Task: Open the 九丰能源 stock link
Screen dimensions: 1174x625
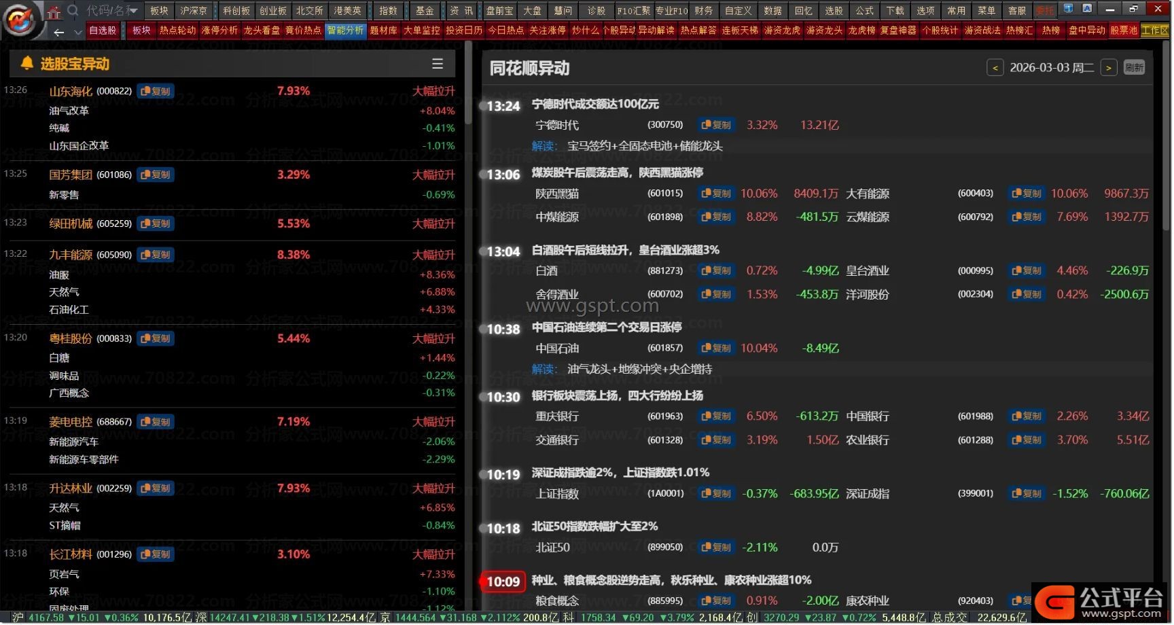Action: click(x=71, y=255)
